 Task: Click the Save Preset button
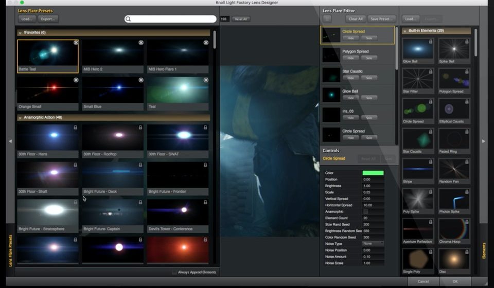click(381, 19)
